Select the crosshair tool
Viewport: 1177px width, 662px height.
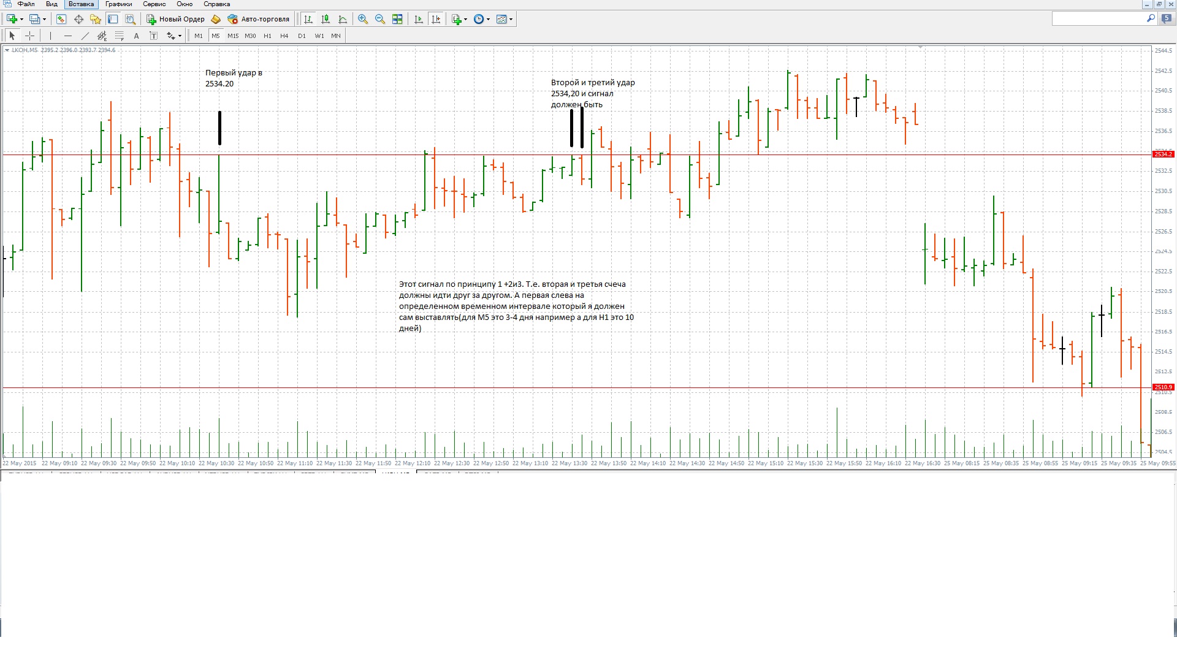[x=29, y=36]
